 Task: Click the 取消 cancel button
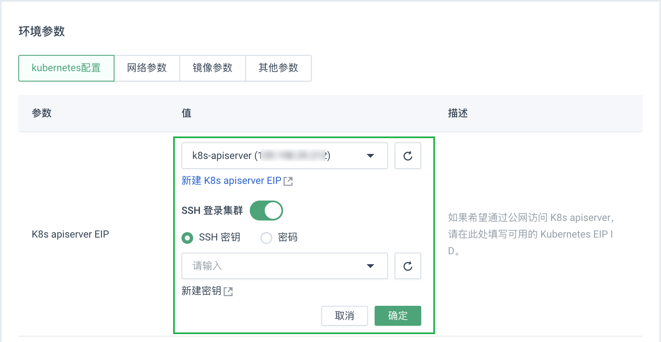(344, 316)
